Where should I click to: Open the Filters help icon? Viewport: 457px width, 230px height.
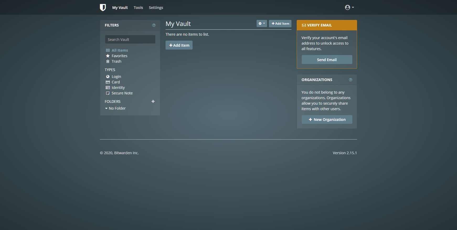click(x=154, y=25)
